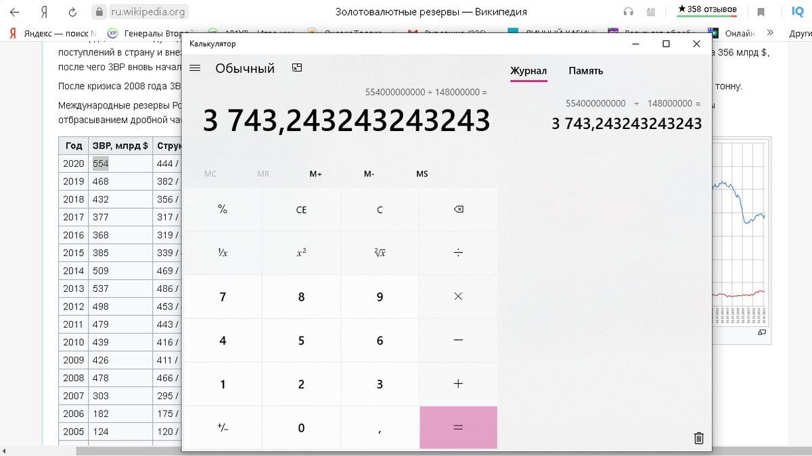Click the percent key

(223, 209)
